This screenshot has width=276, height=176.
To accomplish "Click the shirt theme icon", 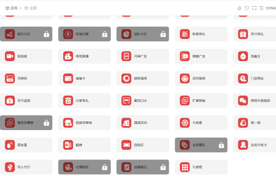I will 247,8.
